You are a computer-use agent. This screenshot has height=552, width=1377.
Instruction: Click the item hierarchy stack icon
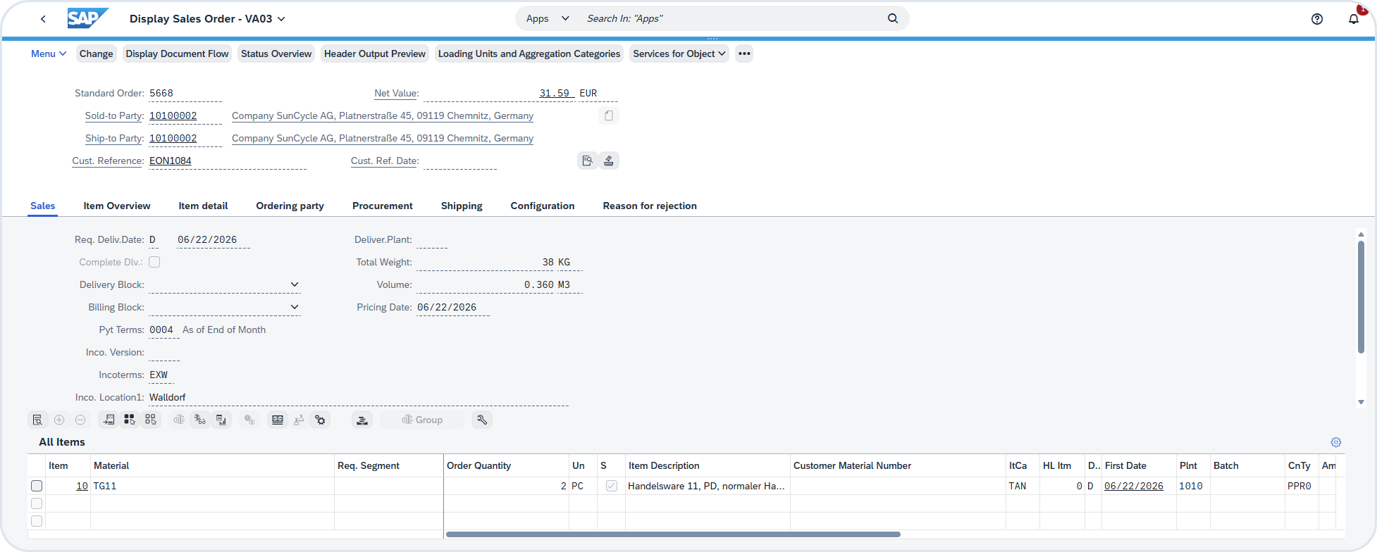click(x=362, y=420)
